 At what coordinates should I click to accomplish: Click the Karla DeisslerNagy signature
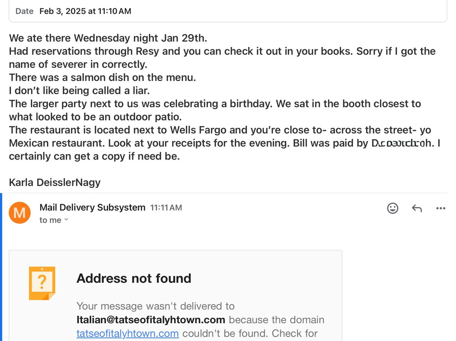click(55, 182)
